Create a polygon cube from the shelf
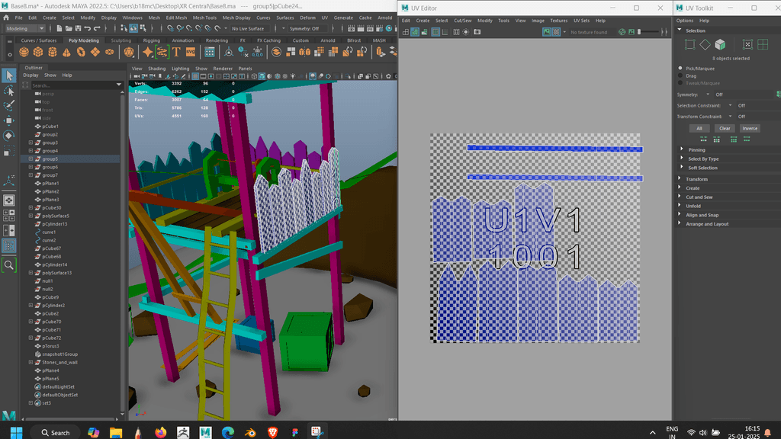This screenshot has width=781, height=439. click(x=38, y=52)
